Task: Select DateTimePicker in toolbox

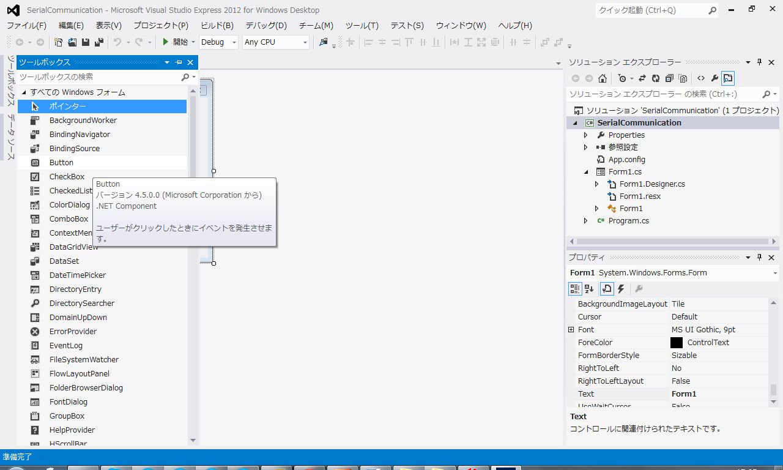Action: pos(102,275)
